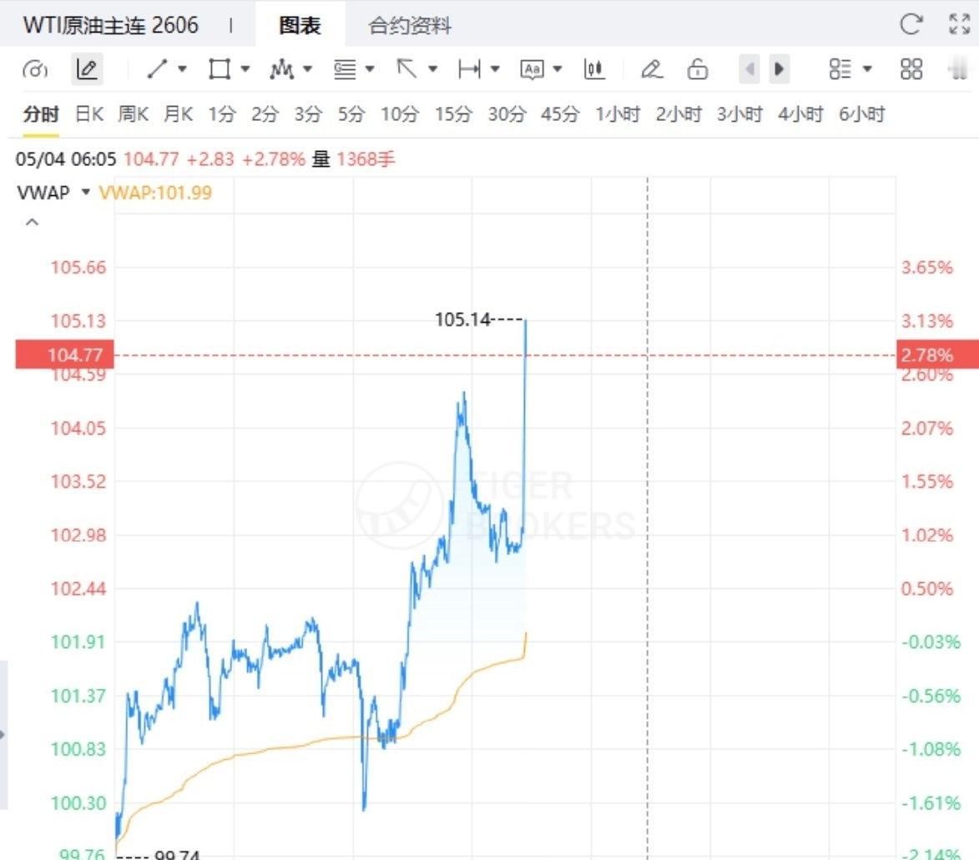Select the rectangle shape tool
979x860 pixels.
tap(220, 69)
